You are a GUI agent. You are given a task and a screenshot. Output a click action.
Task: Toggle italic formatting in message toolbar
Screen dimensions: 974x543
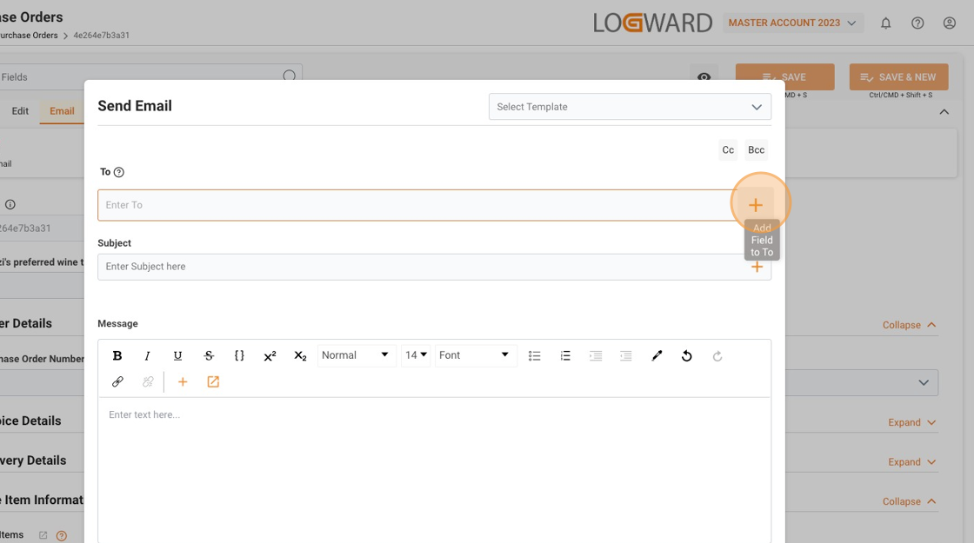pyautogui.click(x=147, y=355)
